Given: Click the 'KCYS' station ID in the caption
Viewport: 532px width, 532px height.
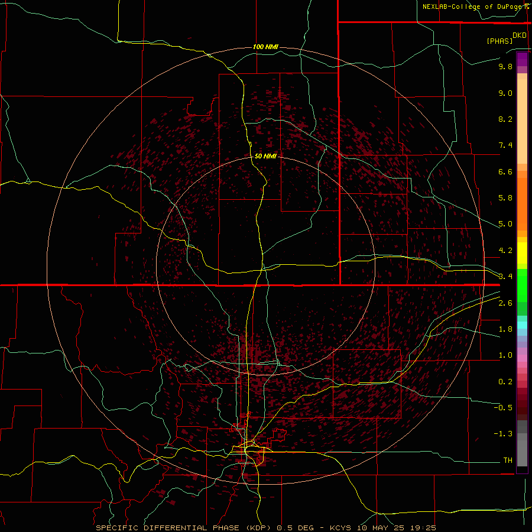Looking at the screenshot, I should (x=340, y=528).
